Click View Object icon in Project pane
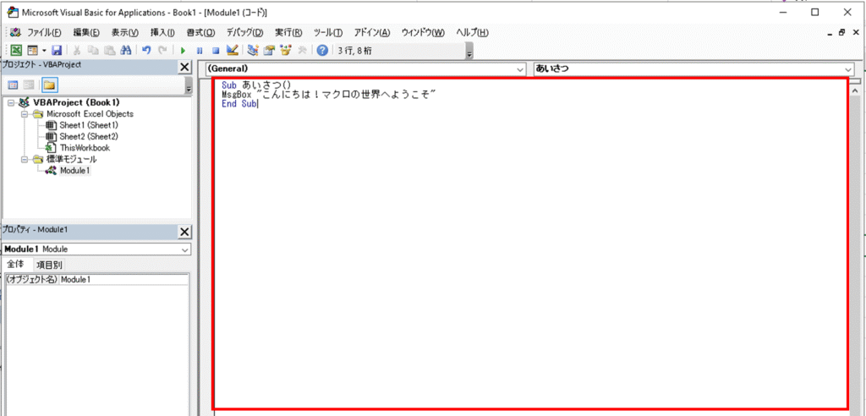Viewport: 866px width, 416px height. 29,85
